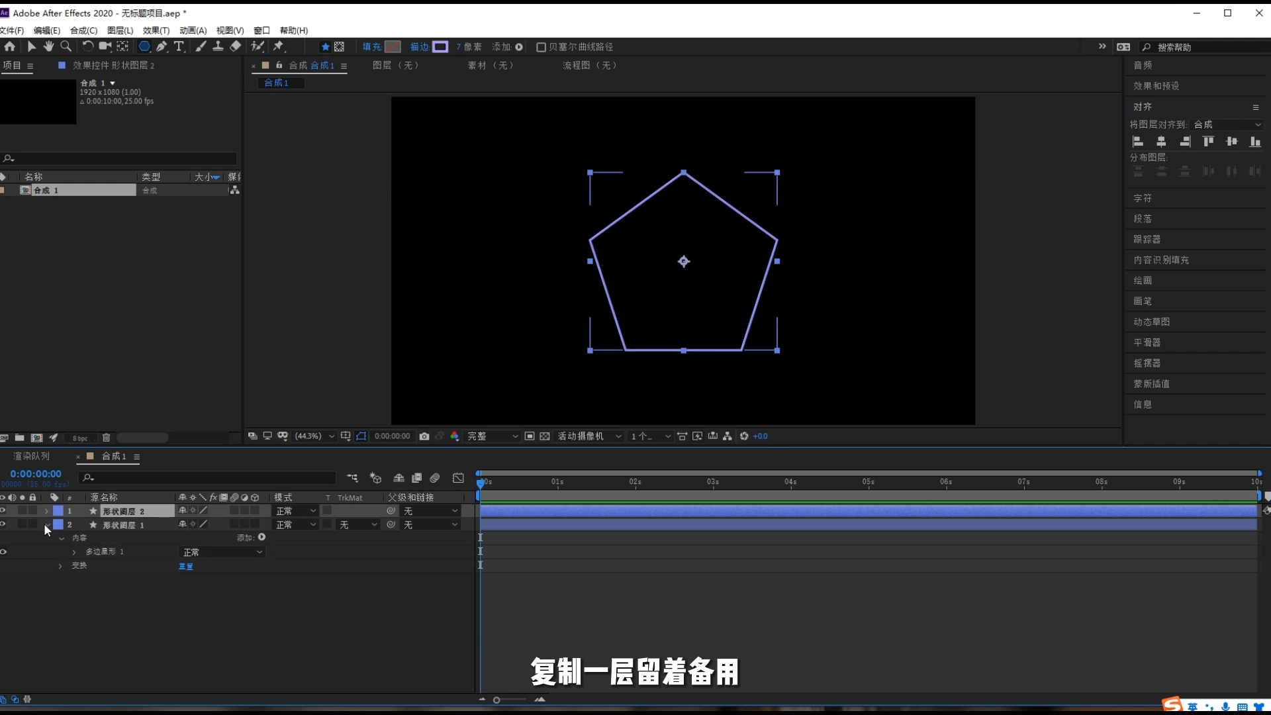Image resolution: width=1271 pixels, height=715 pixels.
Task: Select the Puppet Pin tool
Action: pyautogui.click(x=279, y=46)
